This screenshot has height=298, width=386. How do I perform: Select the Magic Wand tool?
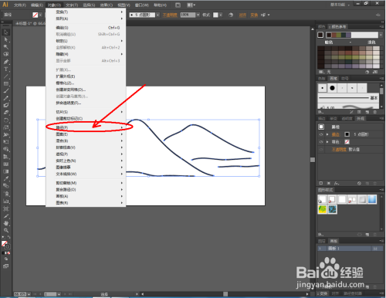[x=6, y=47]
